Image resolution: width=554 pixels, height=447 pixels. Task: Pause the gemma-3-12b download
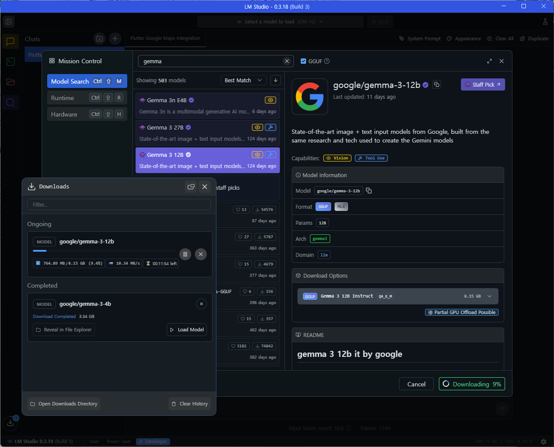[185, 254]
